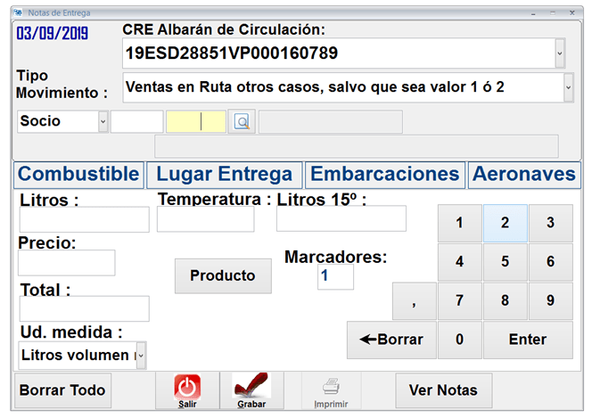
Task: Open Ver Notas
Action: [x=443, y=389]
